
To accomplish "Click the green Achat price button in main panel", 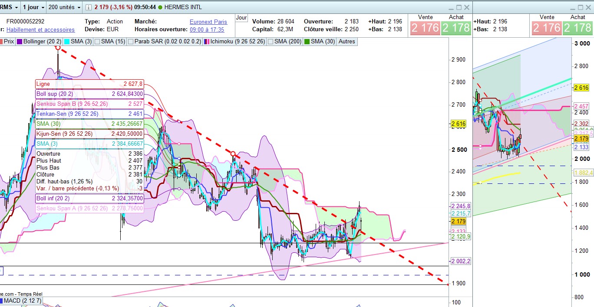I will pyautogui.click(x=456, y=28).
